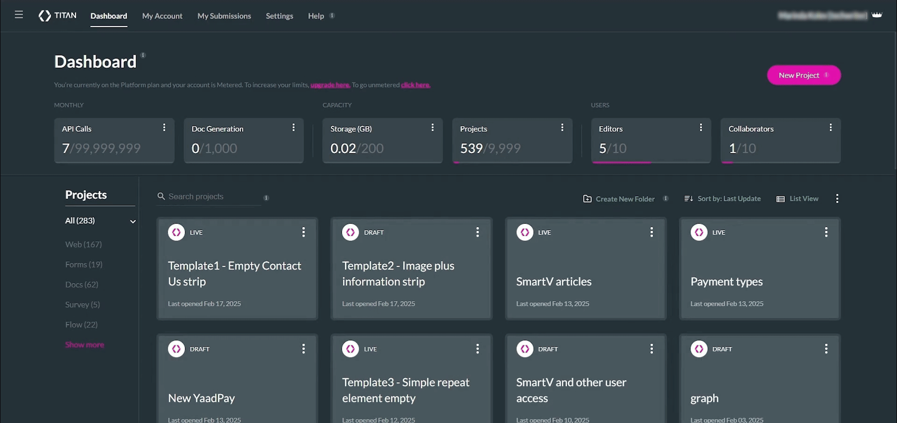Open the Settings tab

pyautogui.click(x=279, y=16)
